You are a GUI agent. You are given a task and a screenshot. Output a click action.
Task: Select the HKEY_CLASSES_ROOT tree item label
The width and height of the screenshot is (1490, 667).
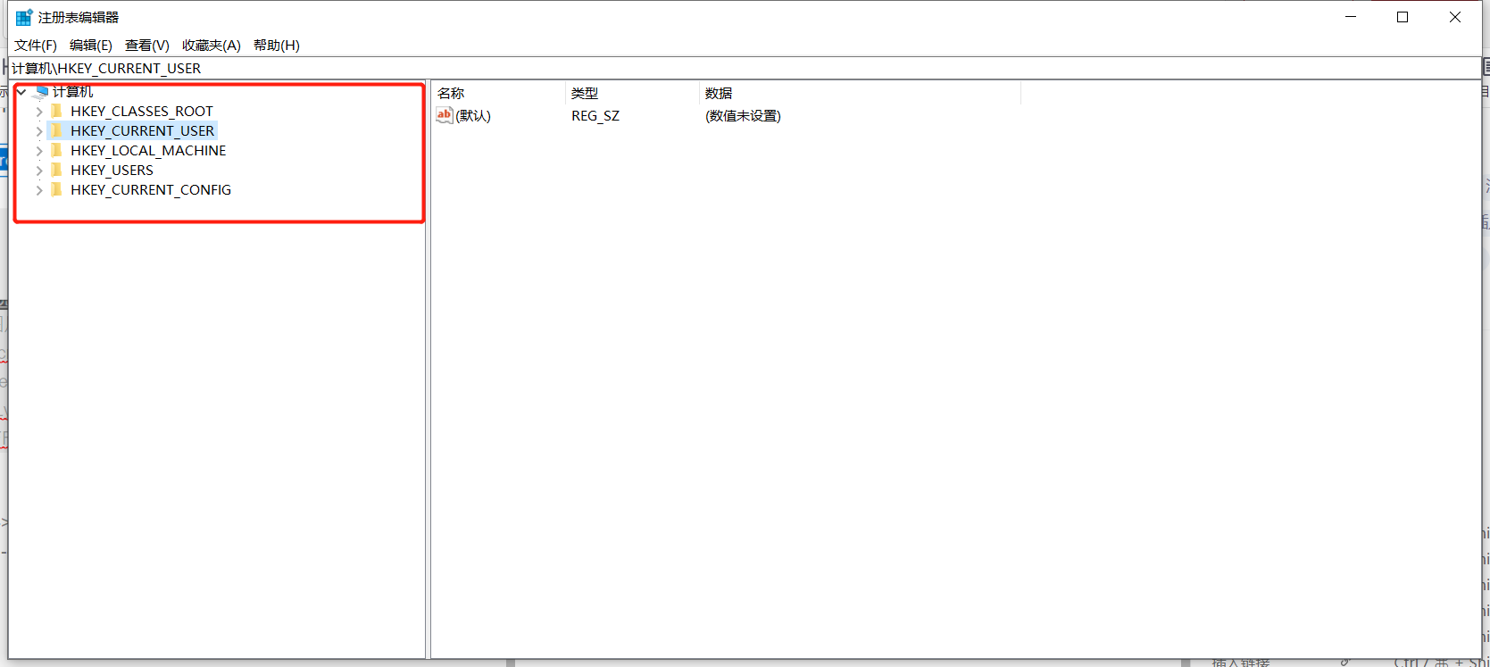pos(142,111)
